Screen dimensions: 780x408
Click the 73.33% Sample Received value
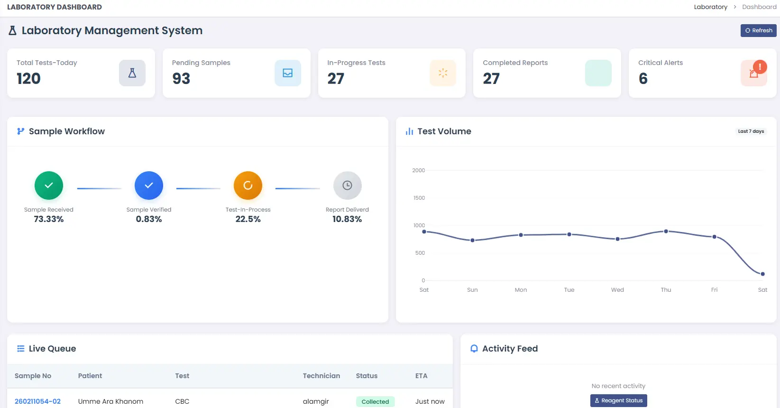(x=49, y=219)
